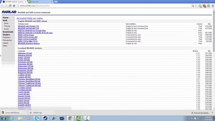Click the browser Back arrow
Viewport: 215px width, 121px height.
pos(2,6)
